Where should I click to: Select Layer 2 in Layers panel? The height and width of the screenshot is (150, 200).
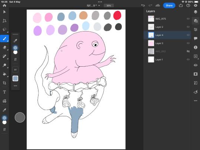pyautogui.click(x=167, y=27)
